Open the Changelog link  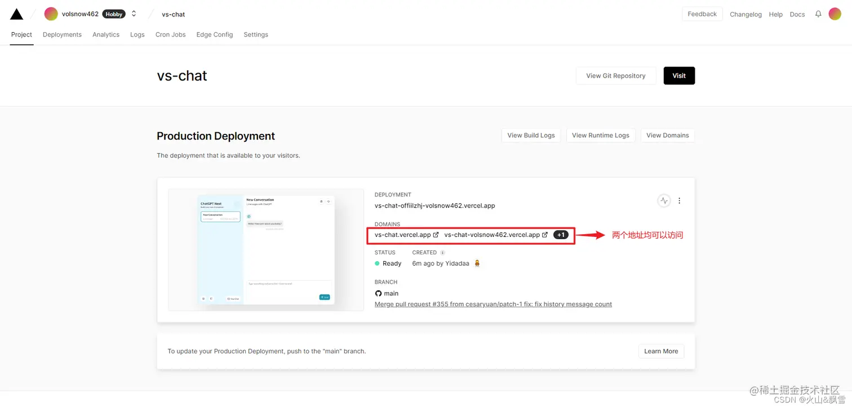[745, 15]
